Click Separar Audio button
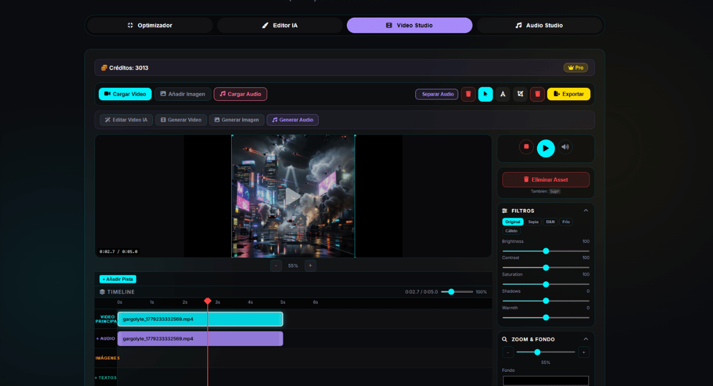713x386 pixels. (x=437, y=94)
